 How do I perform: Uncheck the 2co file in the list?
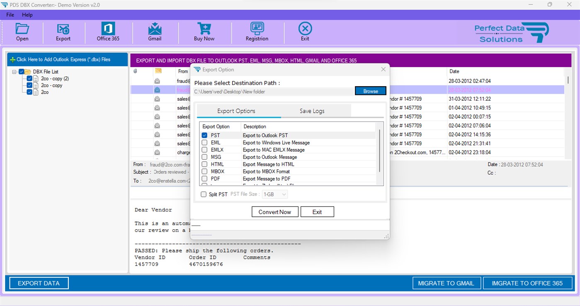coord(29,92)
